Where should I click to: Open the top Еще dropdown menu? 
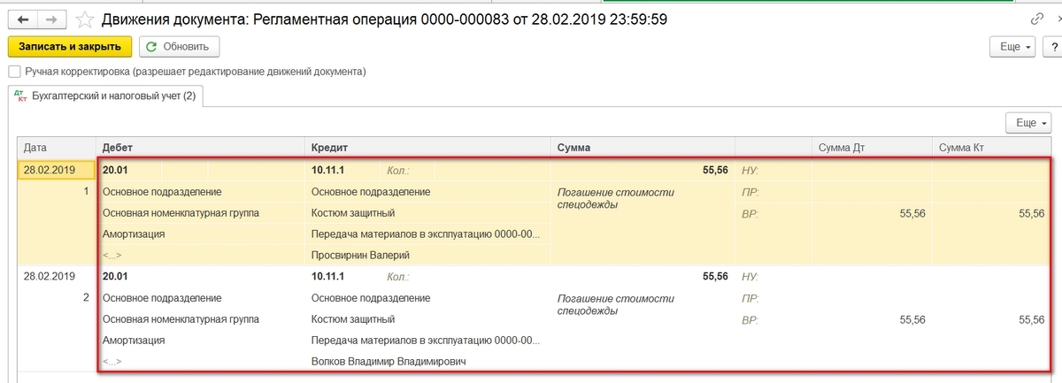click(x=1013, y=47)
